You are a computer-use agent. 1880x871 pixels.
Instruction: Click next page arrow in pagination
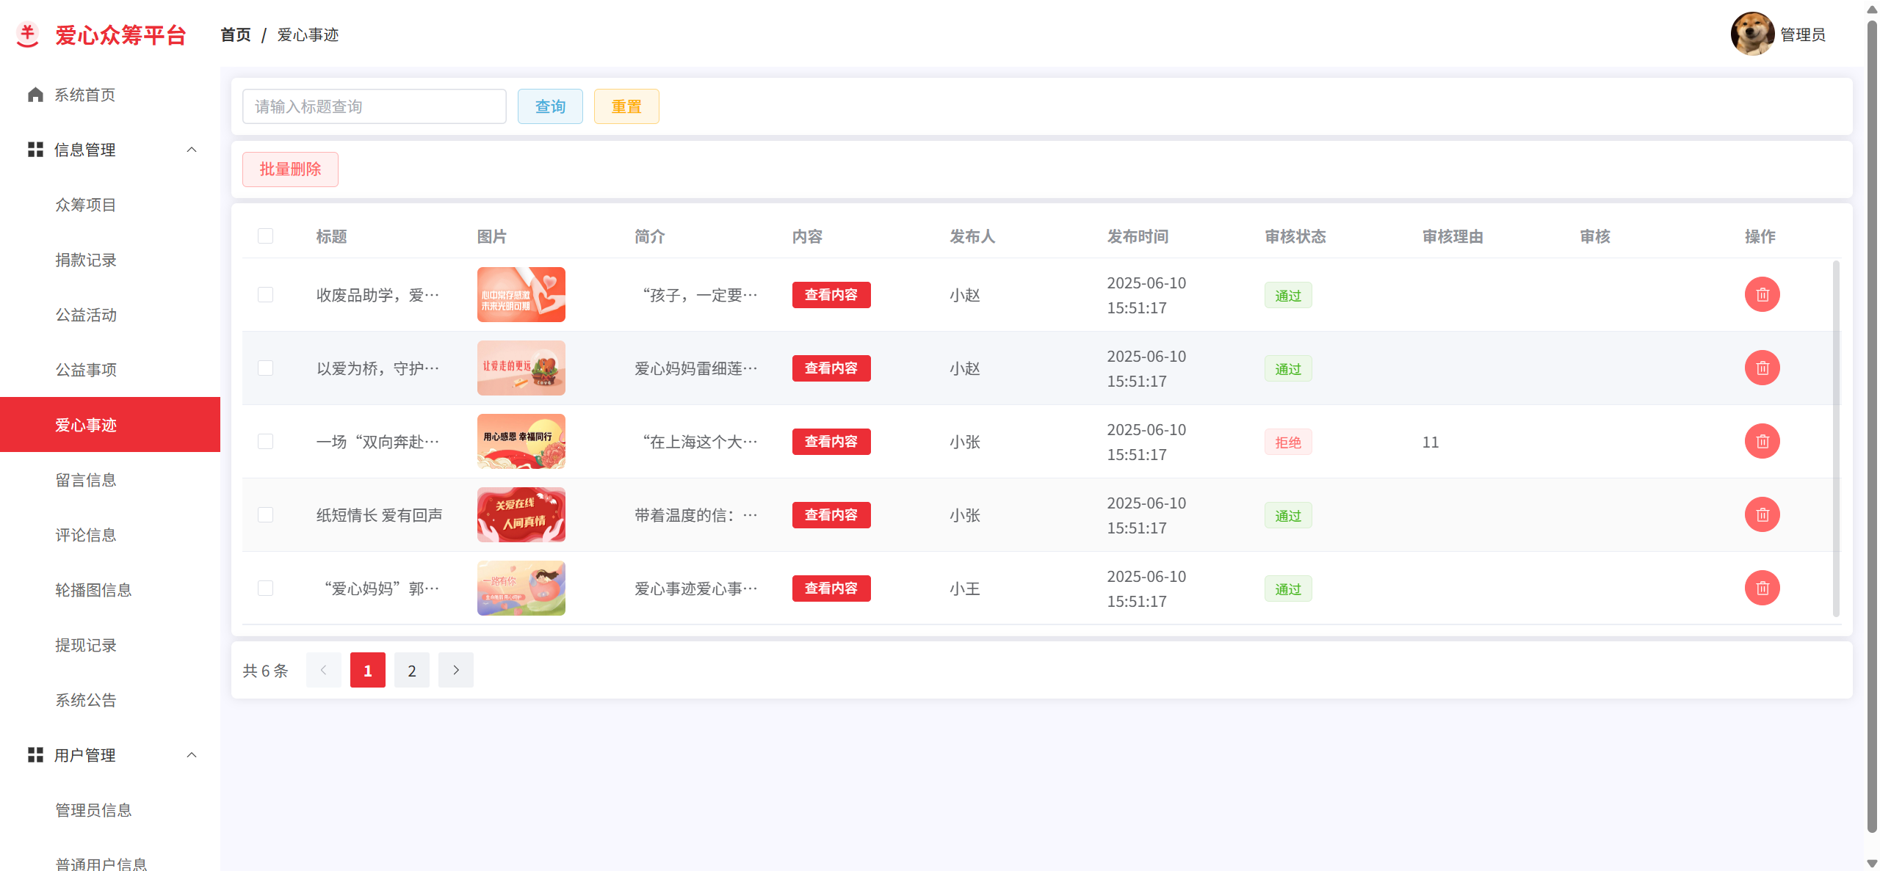click(x=456, y=670)
